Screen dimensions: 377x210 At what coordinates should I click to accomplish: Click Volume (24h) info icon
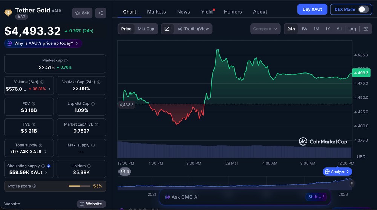pos(41,82)
